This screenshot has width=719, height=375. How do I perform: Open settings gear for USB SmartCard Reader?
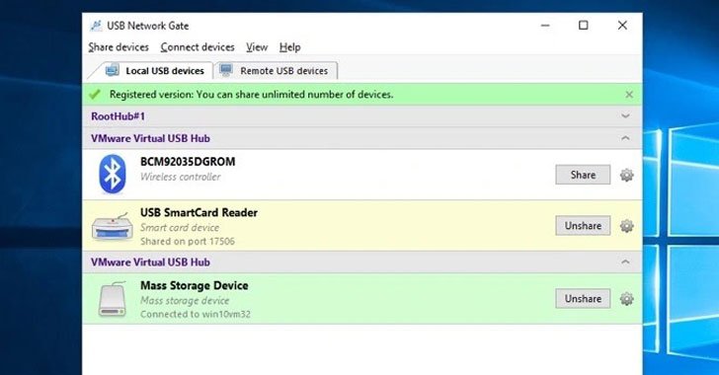[626, 226]
